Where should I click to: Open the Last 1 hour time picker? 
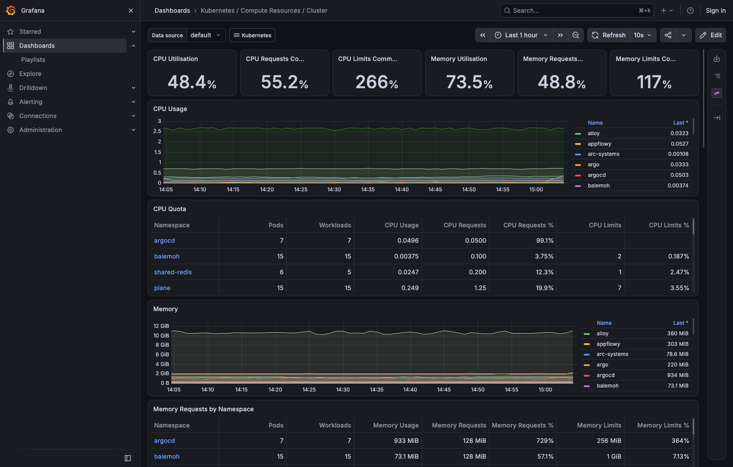(521, 35)
